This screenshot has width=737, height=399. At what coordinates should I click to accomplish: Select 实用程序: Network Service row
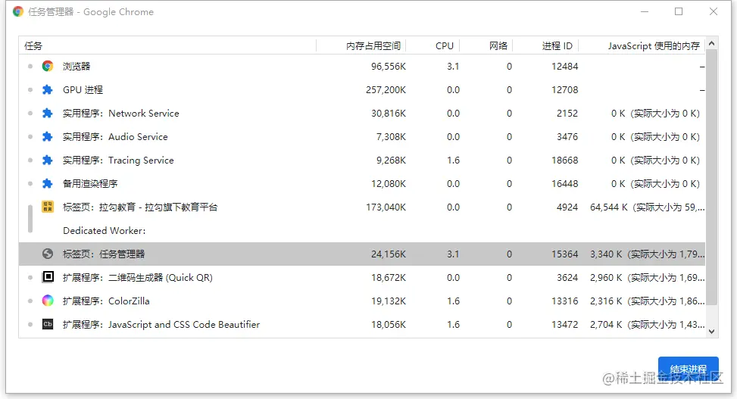coord(362,114)
